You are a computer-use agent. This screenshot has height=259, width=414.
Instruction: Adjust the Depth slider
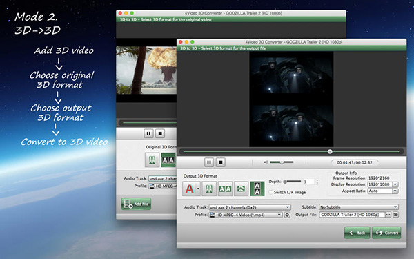point(292,182)
